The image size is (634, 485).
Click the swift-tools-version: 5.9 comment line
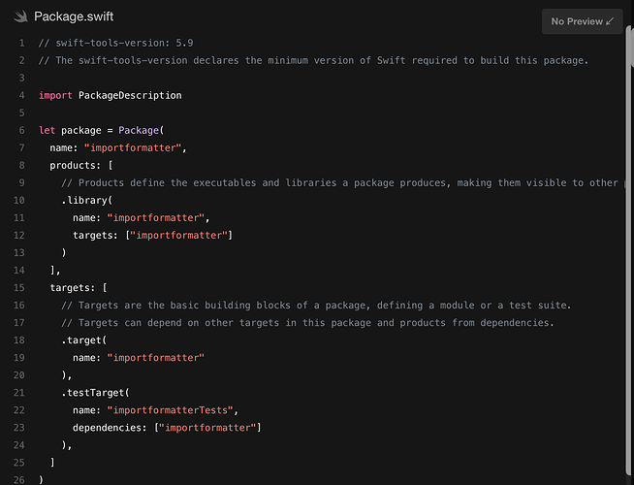coord(116,43)
